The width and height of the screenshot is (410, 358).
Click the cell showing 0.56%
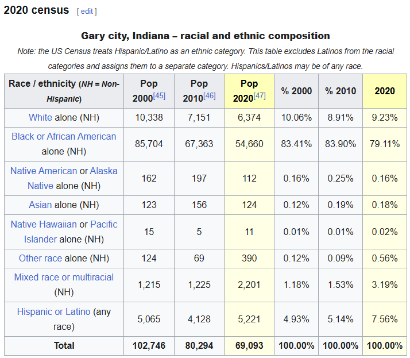(x=385, y=259)
